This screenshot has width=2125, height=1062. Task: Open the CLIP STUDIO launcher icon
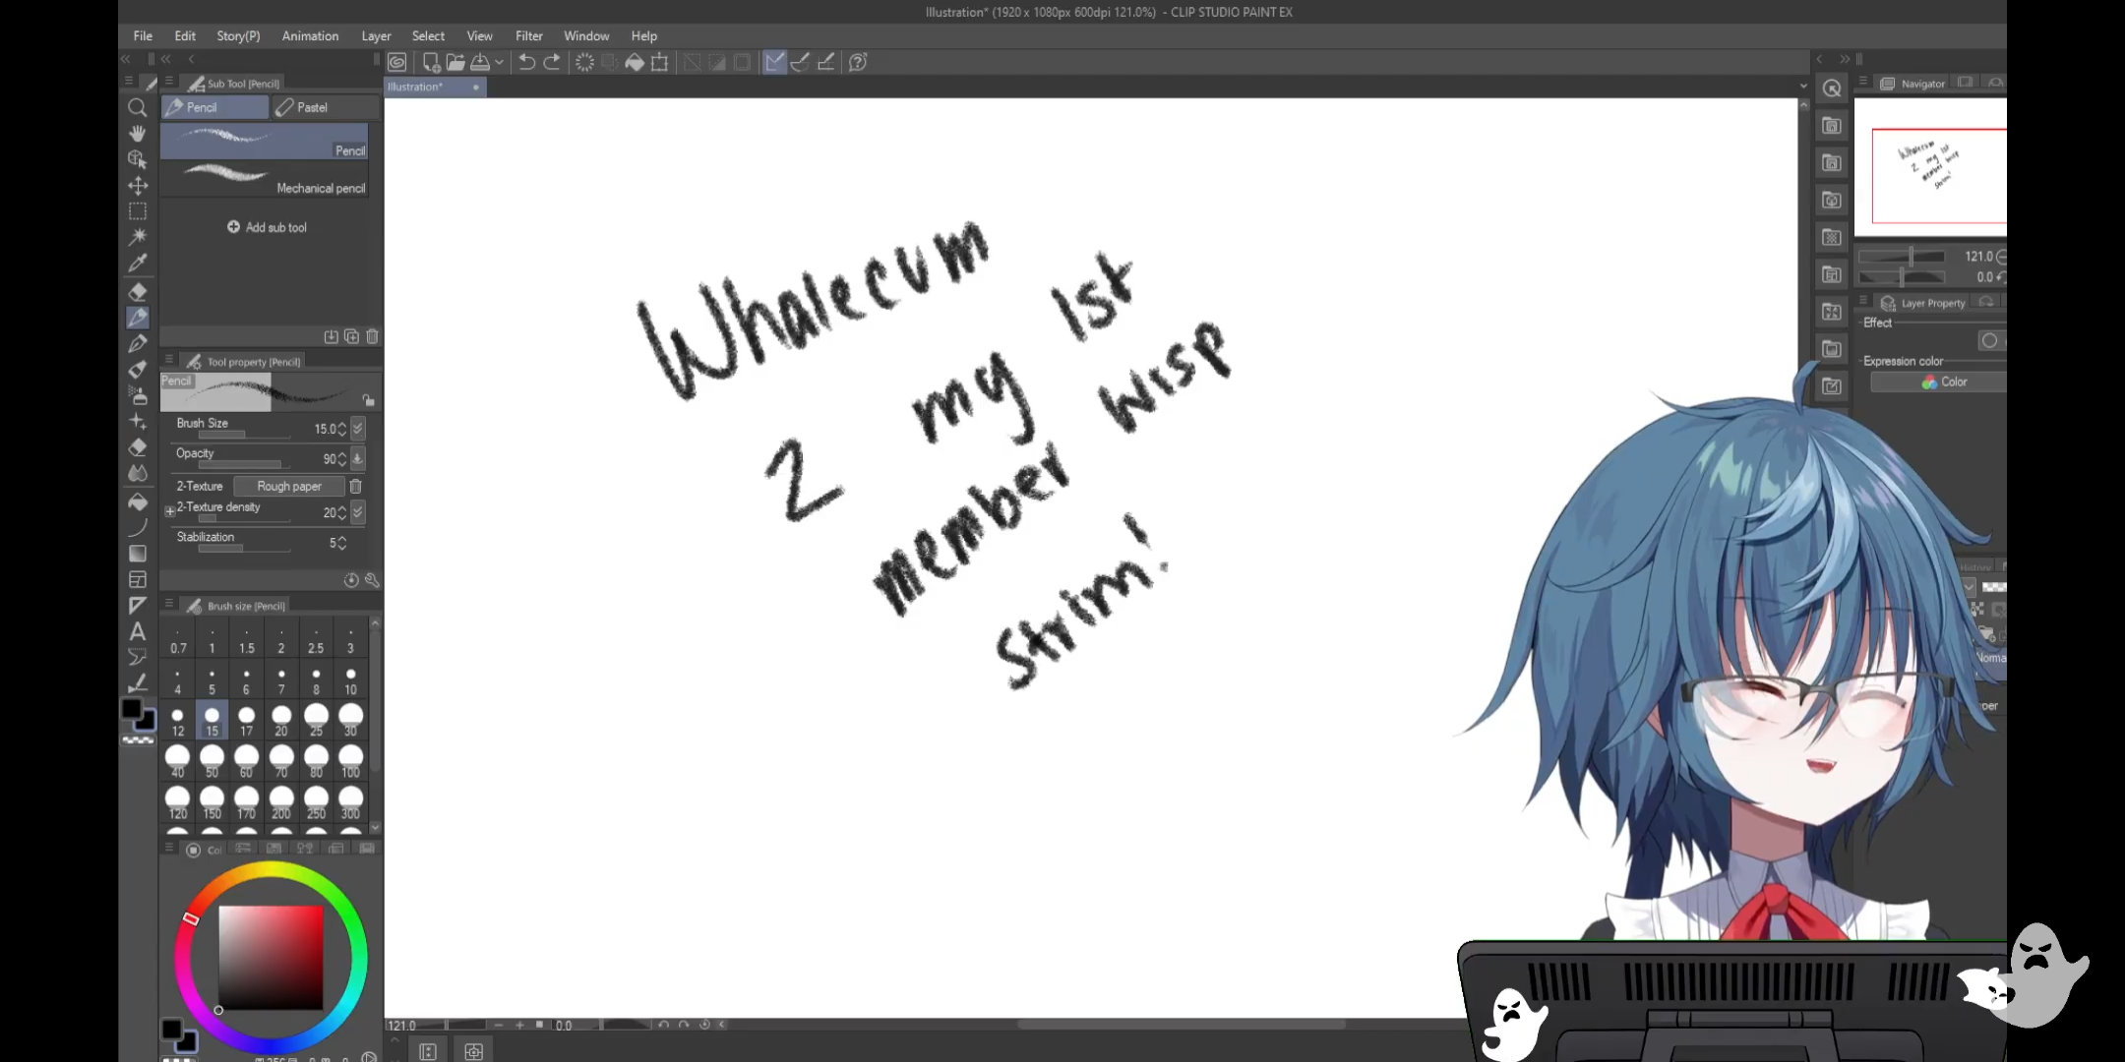(396, 62)
